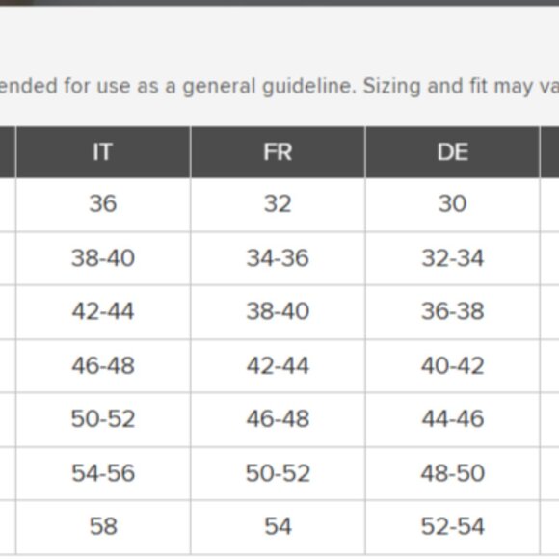The width and height of the screenshot is (559, 559).
Task: Click the DE 40-42 cell
Action: click(x=452, y=366)
